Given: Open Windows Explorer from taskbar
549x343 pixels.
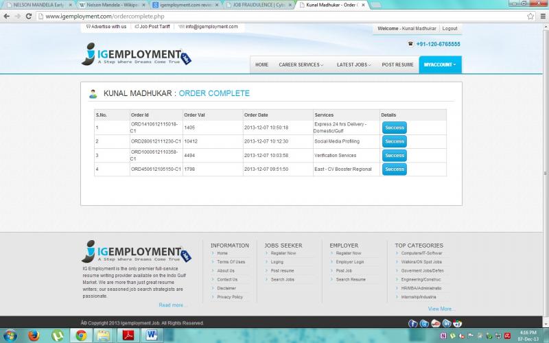Looking at the screenshot, I should point(104,335).
